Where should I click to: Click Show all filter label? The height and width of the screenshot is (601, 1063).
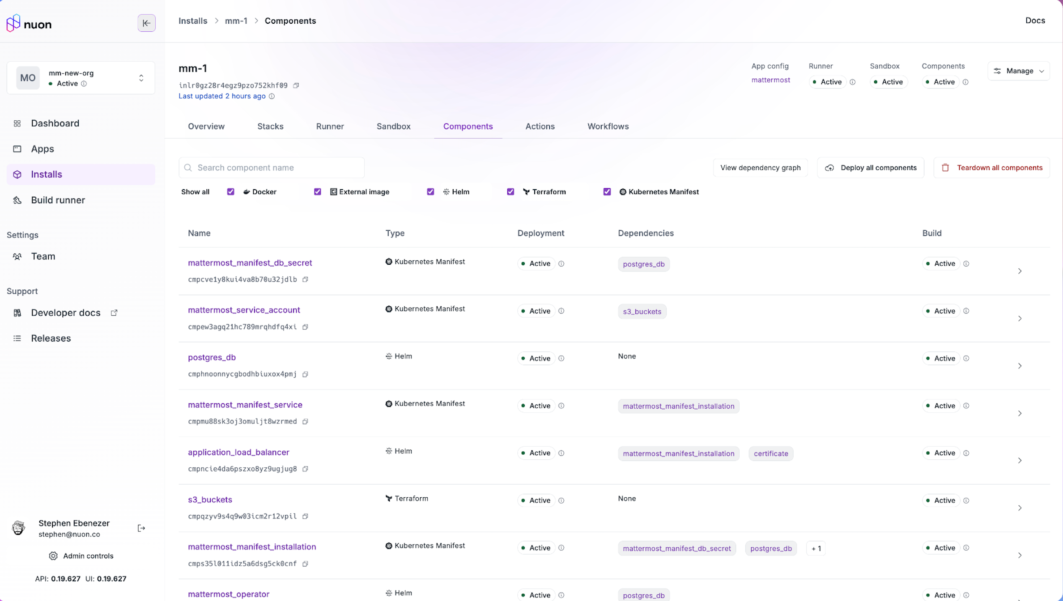coord(195,192)
